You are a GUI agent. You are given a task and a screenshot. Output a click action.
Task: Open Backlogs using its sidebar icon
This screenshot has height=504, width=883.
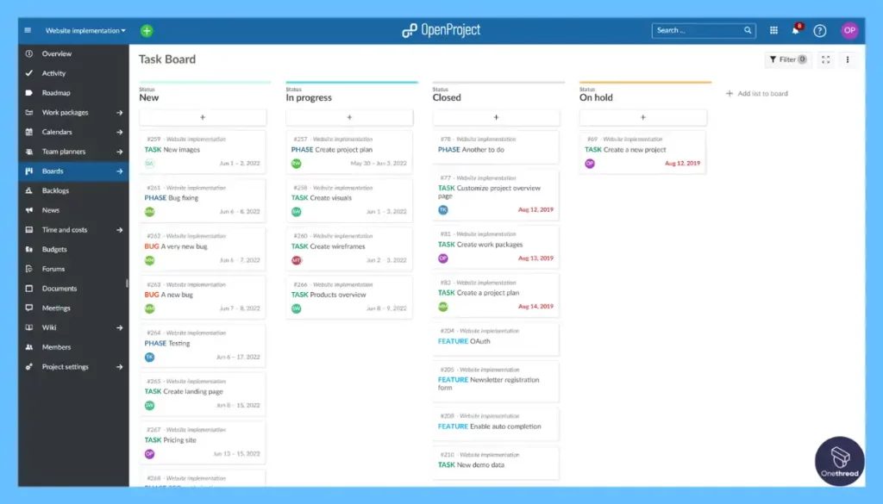click(x=29, y=190)
